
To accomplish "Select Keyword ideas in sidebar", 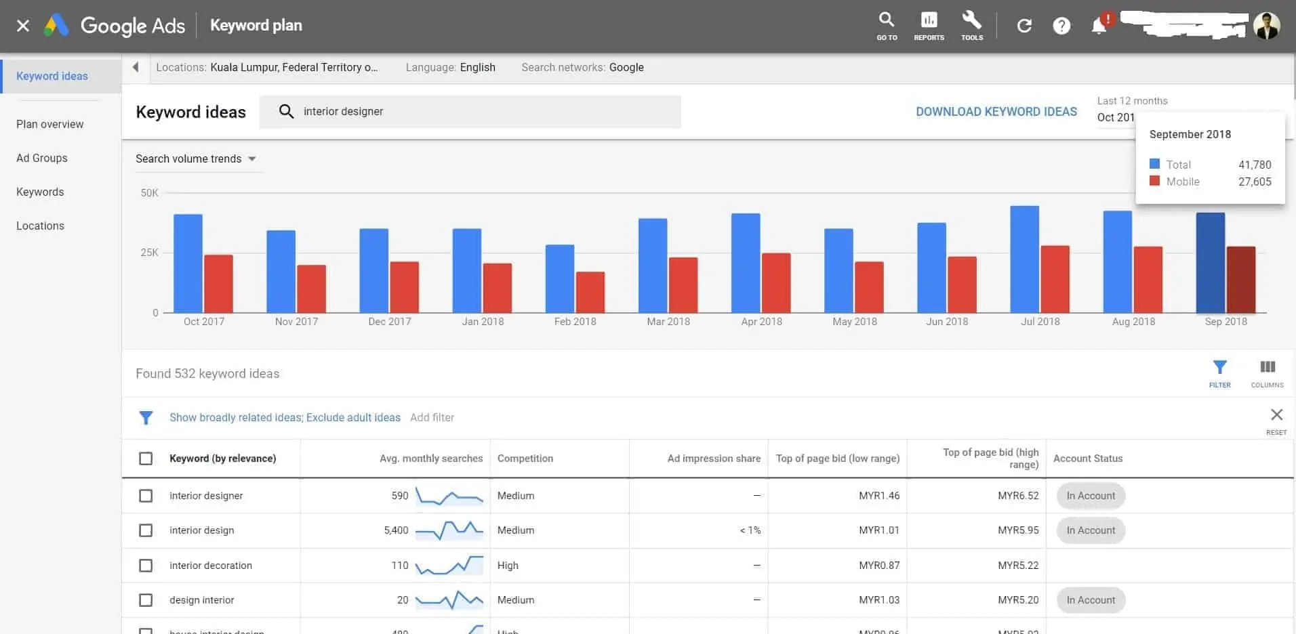I will click(x=61, y=76).
